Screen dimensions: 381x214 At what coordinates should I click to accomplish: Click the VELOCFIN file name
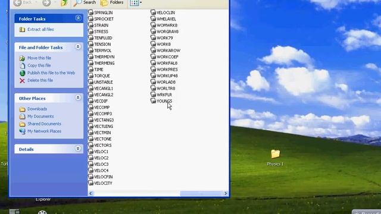pos(103,177)
